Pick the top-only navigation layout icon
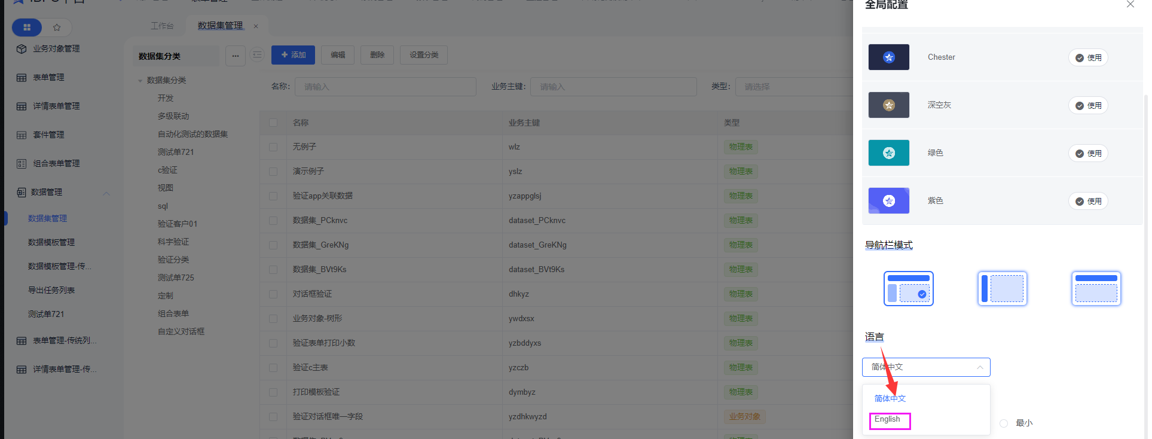Image resolution: width=1152 pixels, height=439 pixels. point(1095,288)
